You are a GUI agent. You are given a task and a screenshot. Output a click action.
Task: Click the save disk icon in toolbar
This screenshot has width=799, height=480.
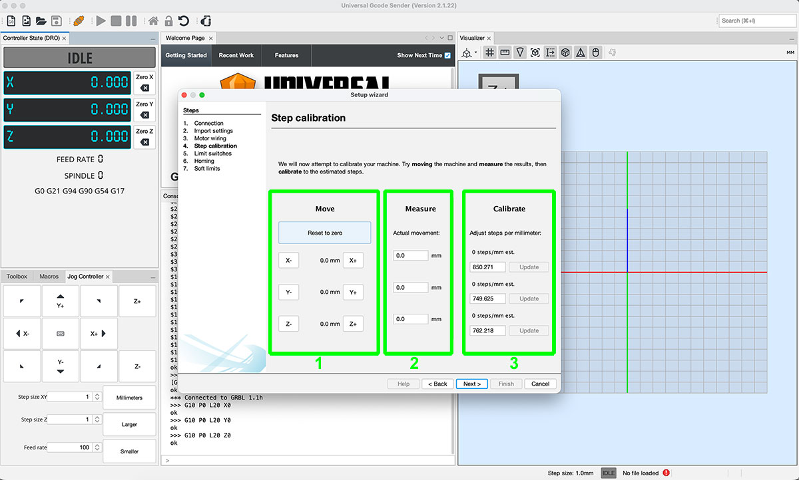point(57,21)
